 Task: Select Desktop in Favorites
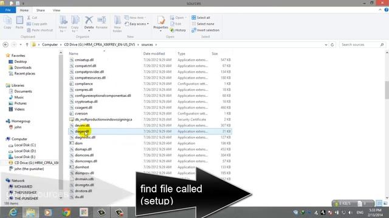click(x=20, y=62)
